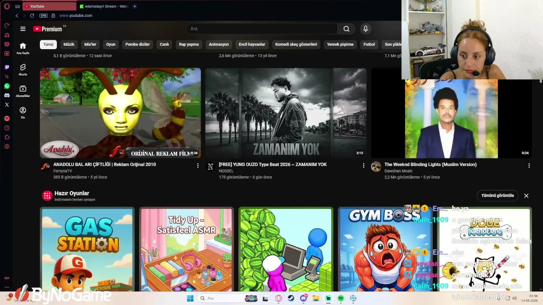Reload the YouTube page
The height and width of the screenshot is (305, 543).
(x=32, y=16)
